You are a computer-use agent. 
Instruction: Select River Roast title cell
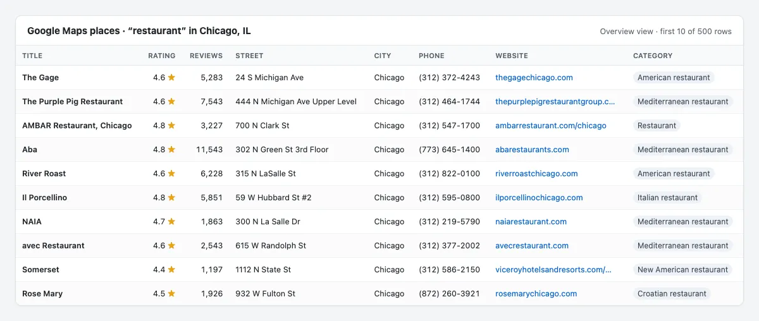click(x=44, y=174)
